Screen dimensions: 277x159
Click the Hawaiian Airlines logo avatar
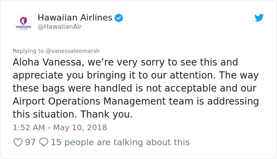tap(23, 22)
